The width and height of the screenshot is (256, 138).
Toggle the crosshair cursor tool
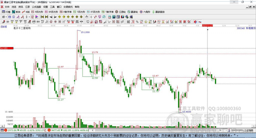click(91, 17)
